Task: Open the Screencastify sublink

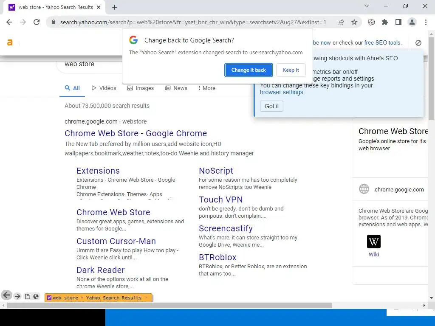Action: 226,228
